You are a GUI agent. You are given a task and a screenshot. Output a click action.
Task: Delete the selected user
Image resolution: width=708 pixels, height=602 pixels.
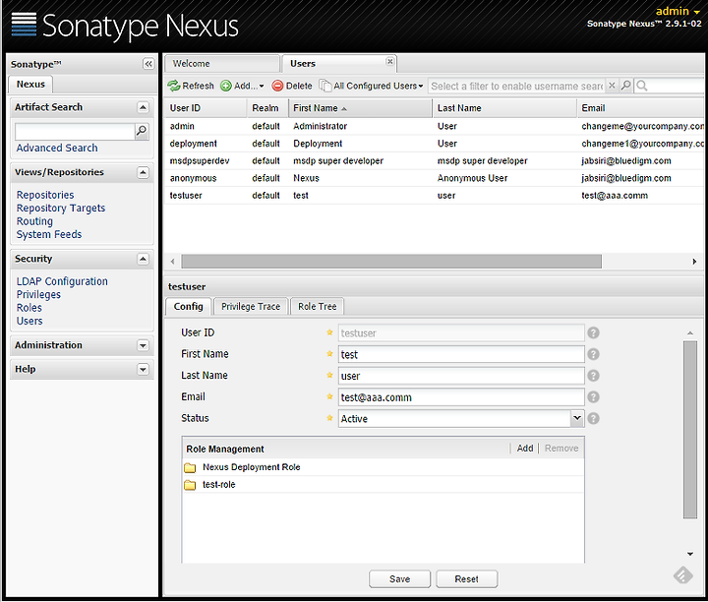pyautogui.click(x=292, y=86)
